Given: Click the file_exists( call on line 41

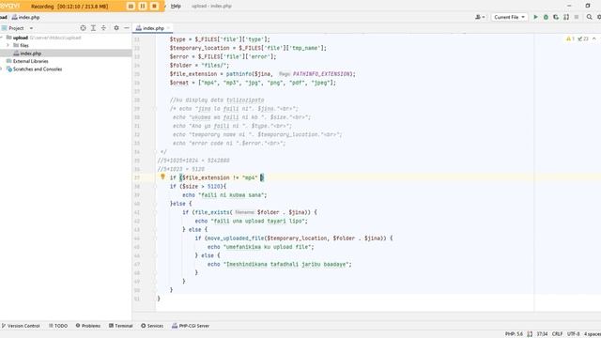Looking at the screenshot, I should (x=212, y=212).
